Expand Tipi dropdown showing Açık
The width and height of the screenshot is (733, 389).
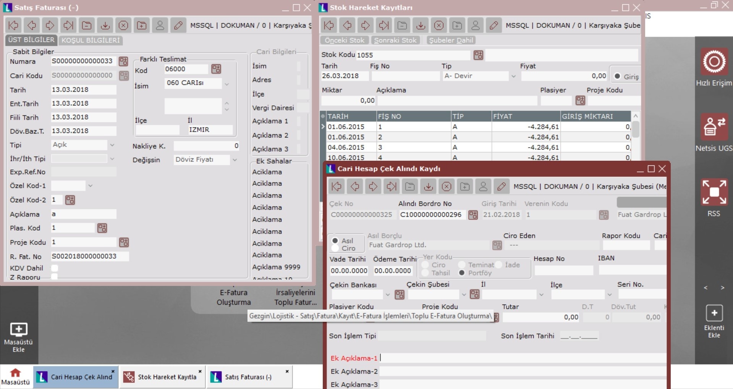[x=112, y=145]
